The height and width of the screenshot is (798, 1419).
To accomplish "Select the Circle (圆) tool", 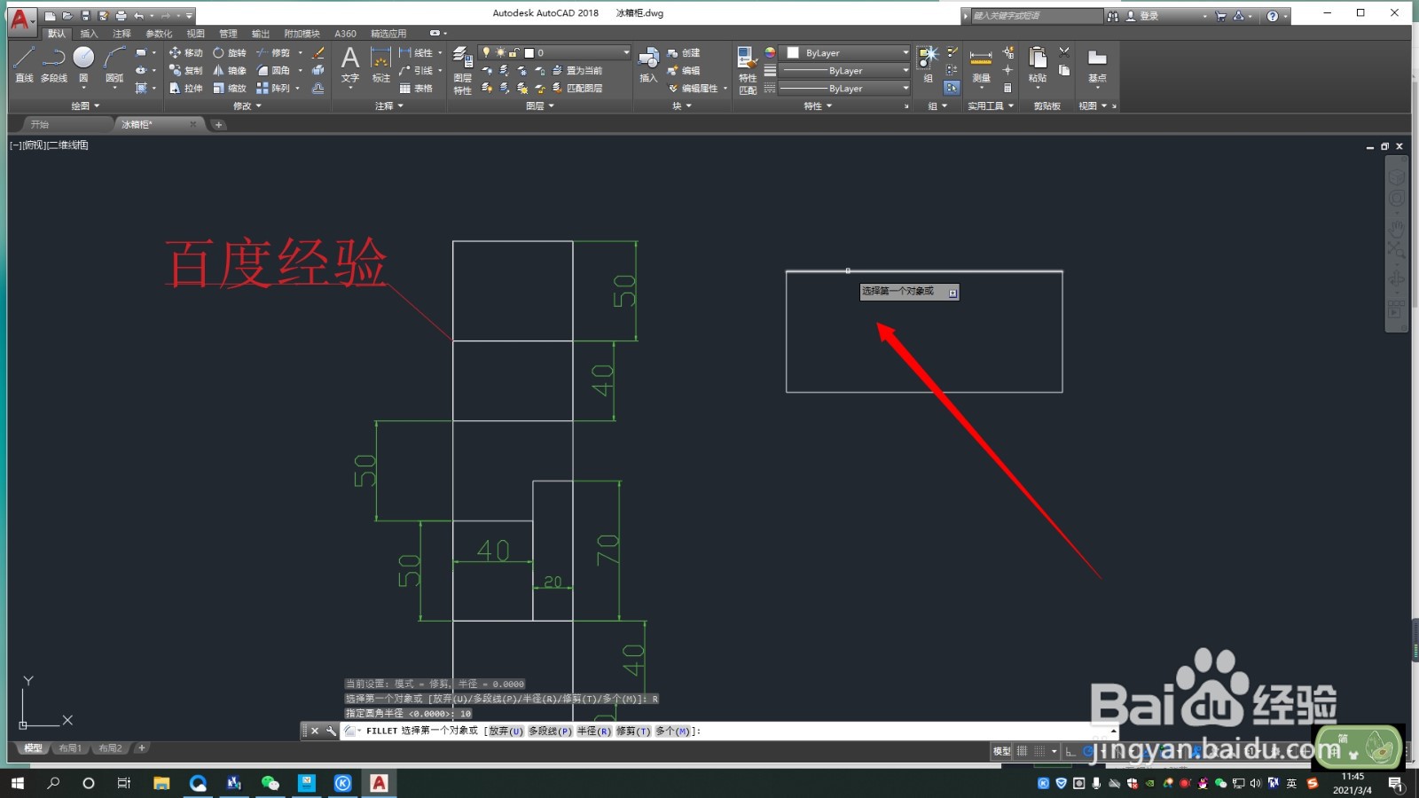I will click(x=83, y=64).
